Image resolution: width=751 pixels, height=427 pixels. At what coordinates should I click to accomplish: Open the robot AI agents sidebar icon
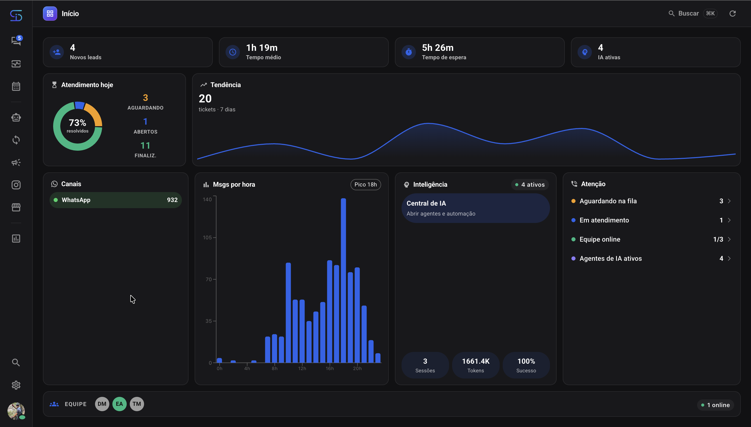pyautogui.click(x=16, y=117)
